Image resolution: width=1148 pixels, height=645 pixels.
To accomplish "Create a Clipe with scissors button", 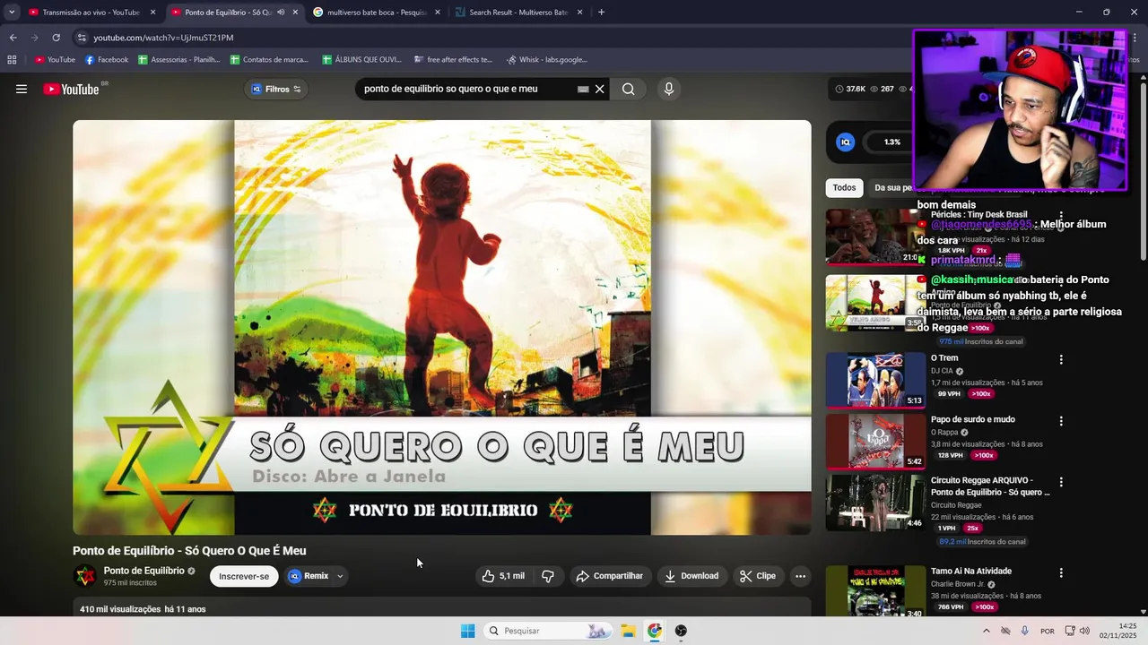I will tap(757, 576).
